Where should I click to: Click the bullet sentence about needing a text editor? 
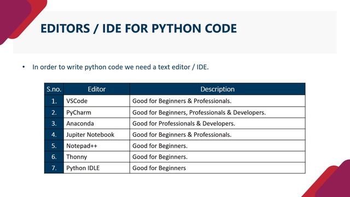[120, 67]
